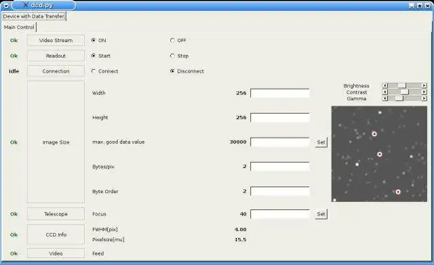Click the 30000 max data value

238,142
